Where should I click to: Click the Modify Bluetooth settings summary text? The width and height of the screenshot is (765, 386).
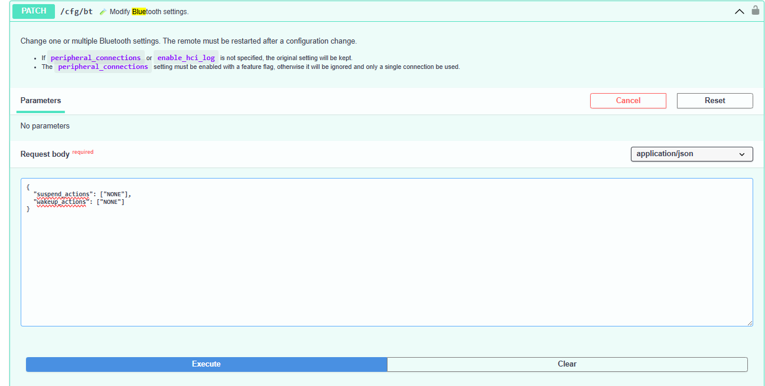(149, 12)
